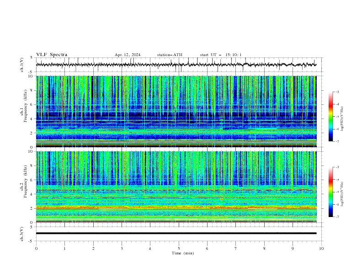This screenshot has height=279, width=362.
Task: Click the 'start UT = 15:10:1' text
Action: 221,55
